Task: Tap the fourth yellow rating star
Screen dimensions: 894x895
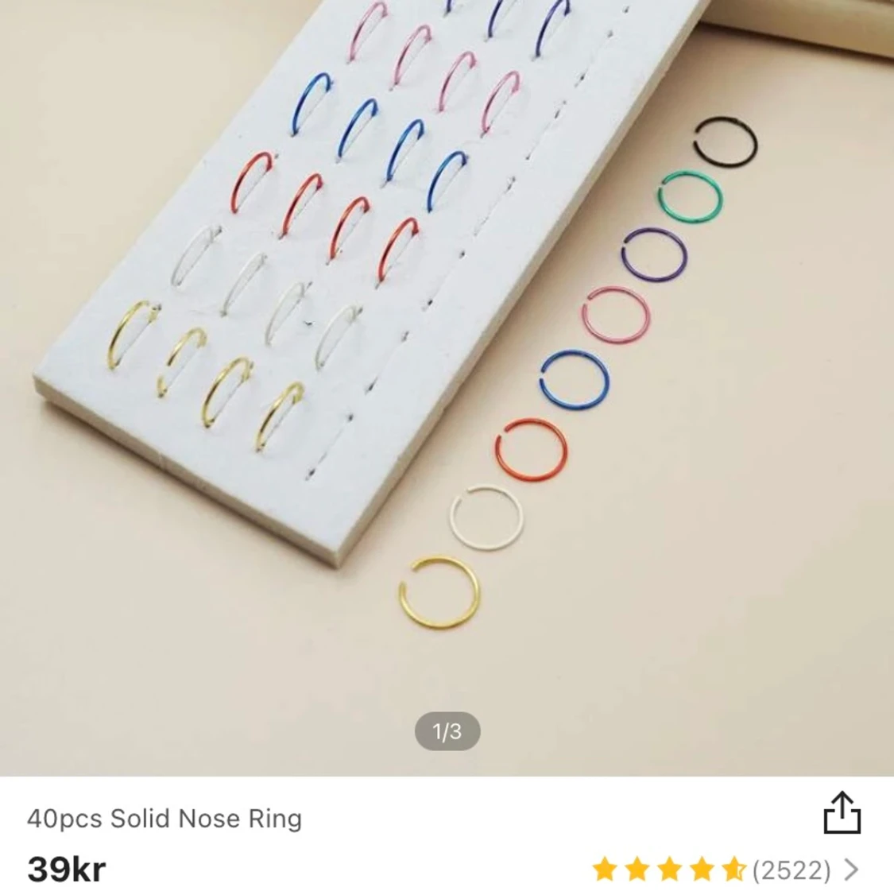Action: [701, 870]
